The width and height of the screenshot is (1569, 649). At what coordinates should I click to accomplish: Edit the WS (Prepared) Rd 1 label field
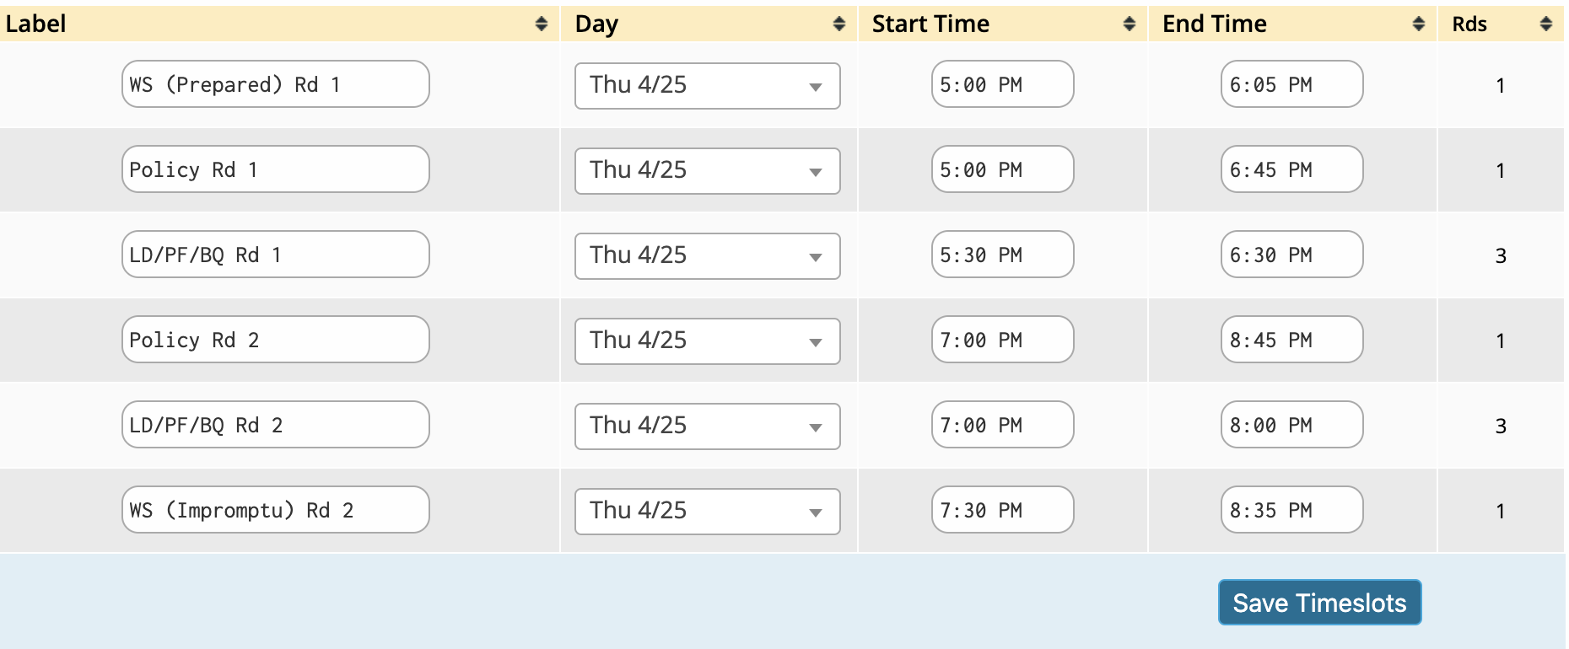tap(275, 84)
